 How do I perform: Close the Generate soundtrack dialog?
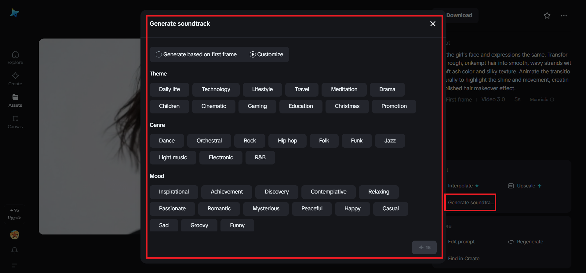pyautogui.click(x=433, y=24)
